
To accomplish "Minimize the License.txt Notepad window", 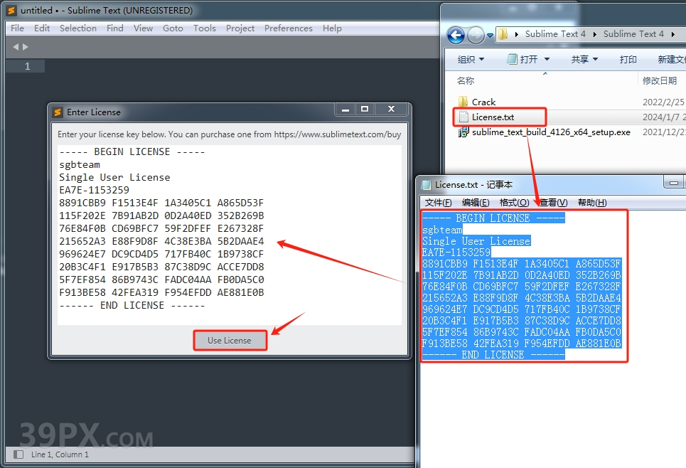I will pos(674,183).
